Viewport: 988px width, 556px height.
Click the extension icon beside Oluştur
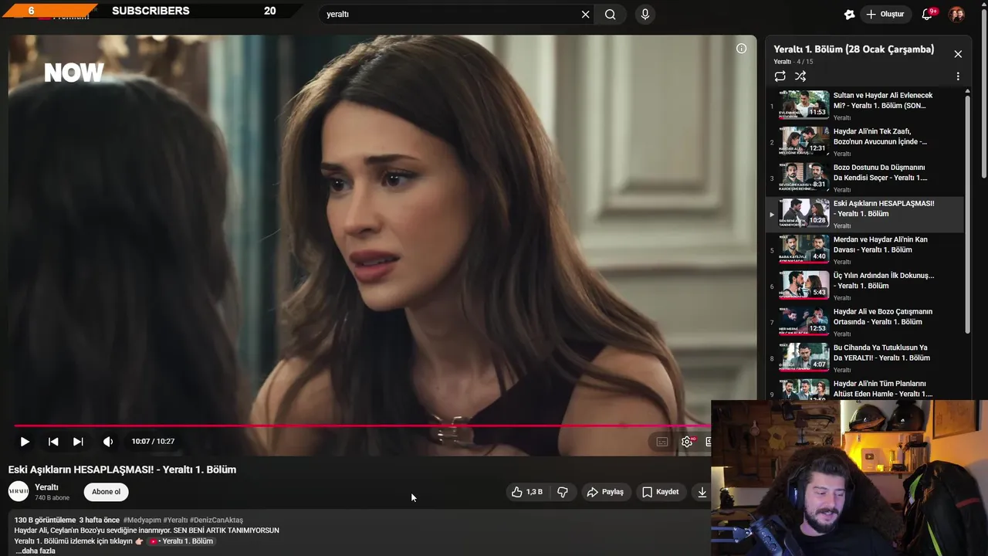click(x=849, y=14)
